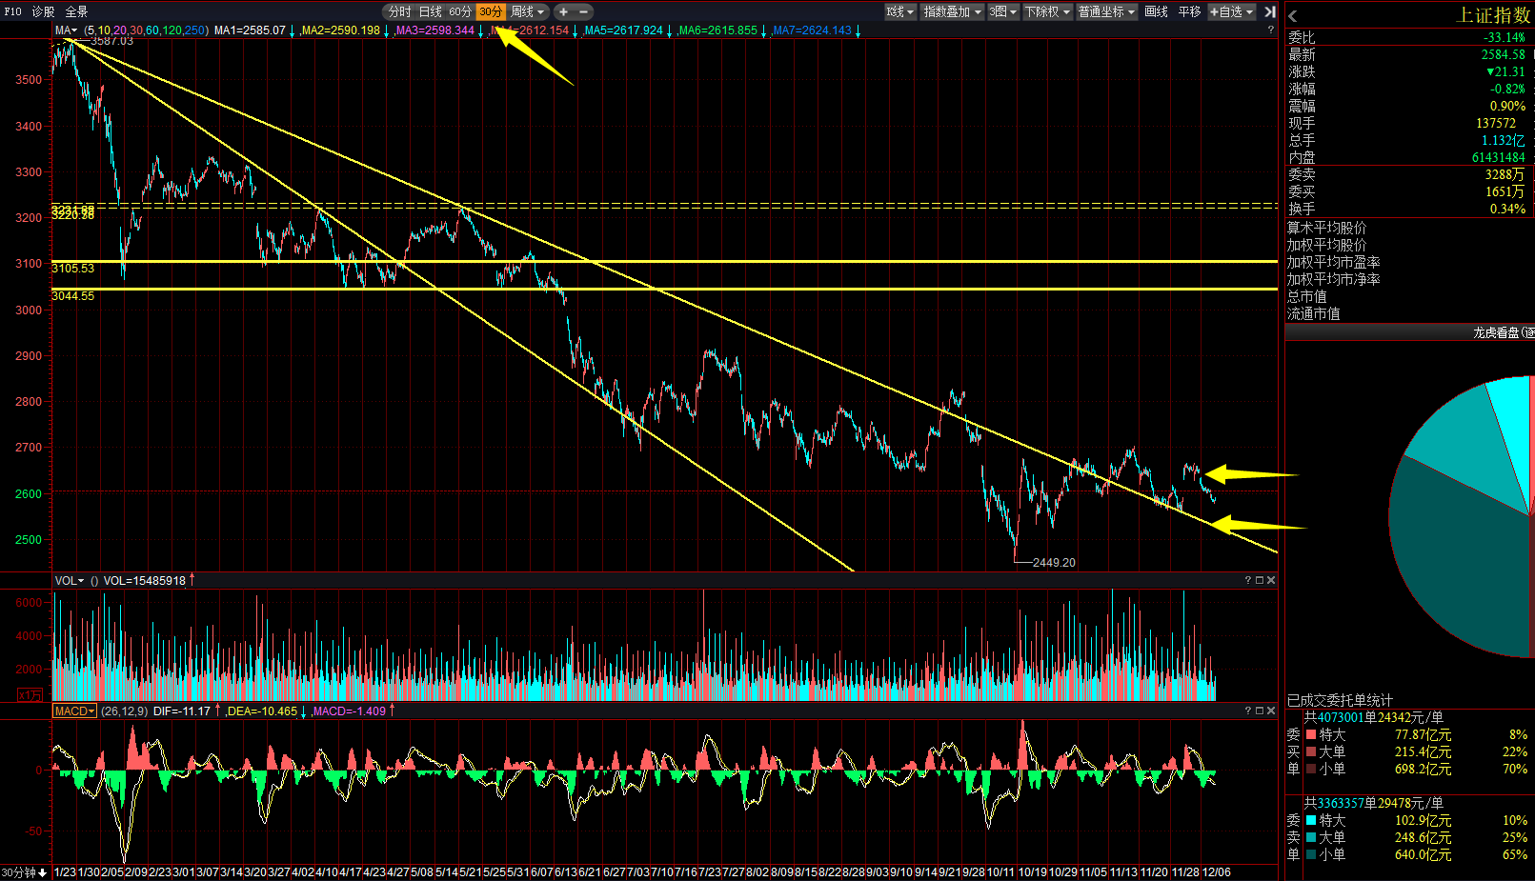Click the zoom out minus button

pos(583,11)
